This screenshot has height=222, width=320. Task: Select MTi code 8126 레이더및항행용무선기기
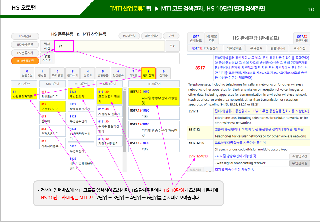[x=81, y=163]
